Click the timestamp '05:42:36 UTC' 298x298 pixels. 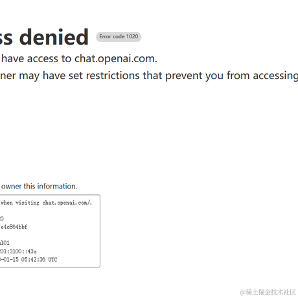(x=39, y=260)
